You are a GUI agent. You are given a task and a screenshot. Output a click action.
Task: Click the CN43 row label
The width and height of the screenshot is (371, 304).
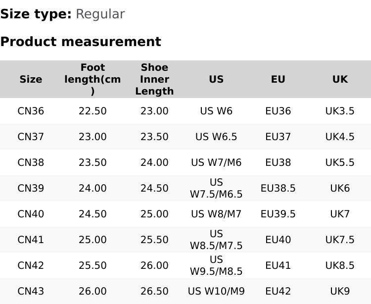[x=31, y=291]
